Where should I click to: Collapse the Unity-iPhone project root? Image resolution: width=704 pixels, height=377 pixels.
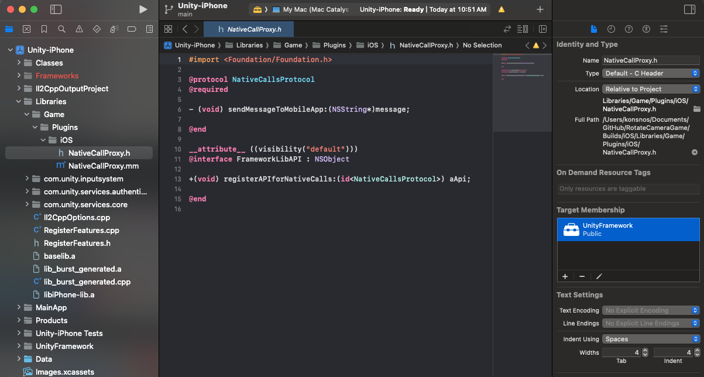[x=11, y=50]
